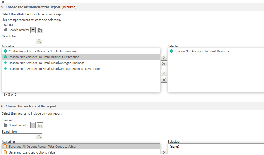This screenshot has width=264, height=155.
Task: Click the metrics search magnifier icon
Action: point(39,137)
